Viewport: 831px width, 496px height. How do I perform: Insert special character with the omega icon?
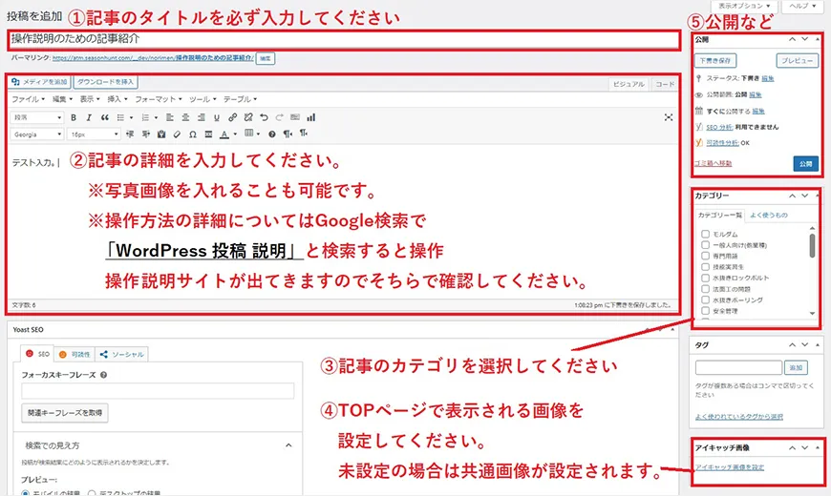coord(194,134)
